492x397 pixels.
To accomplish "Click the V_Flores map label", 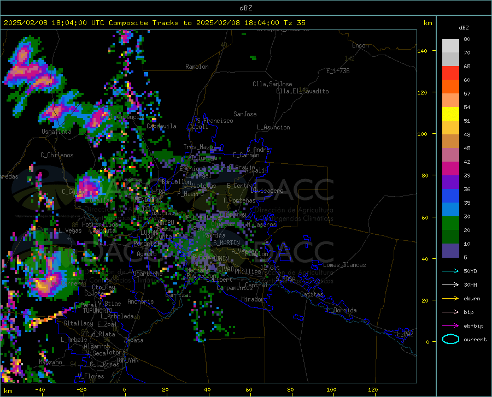I will 91,376.
